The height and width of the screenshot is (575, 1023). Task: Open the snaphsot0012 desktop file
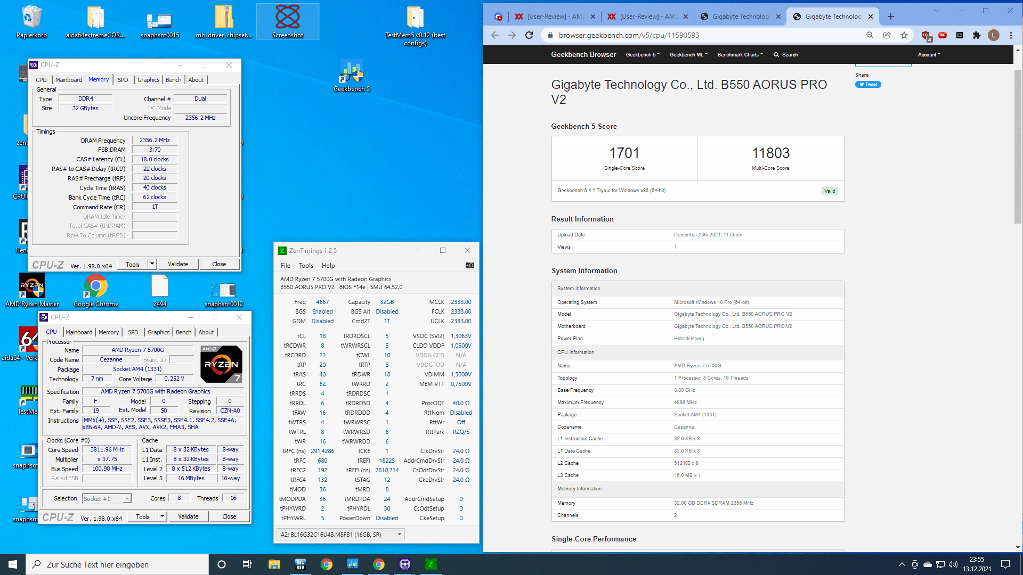pos(224,294)
